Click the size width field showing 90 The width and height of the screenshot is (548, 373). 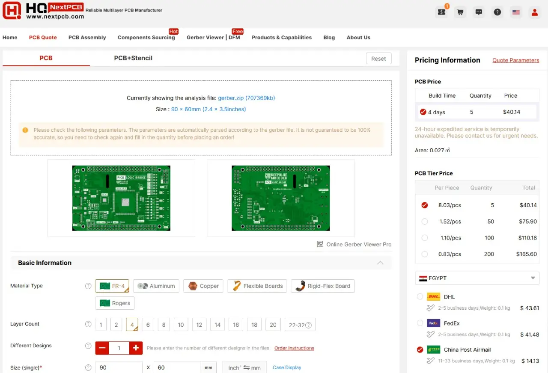click(x=119, y=367)
